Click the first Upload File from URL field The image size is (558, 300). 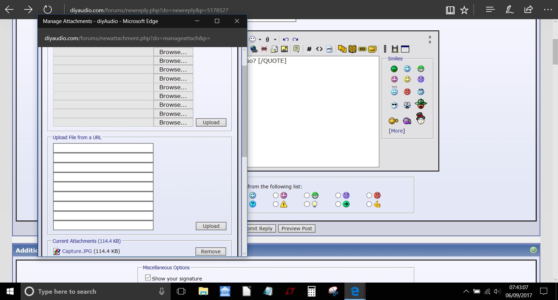coord(103,148)
